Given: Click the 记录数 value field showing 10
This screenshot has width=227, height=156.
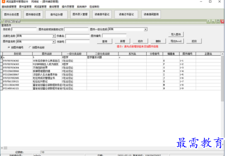Looking at the screenshot, I should [132, 152].
